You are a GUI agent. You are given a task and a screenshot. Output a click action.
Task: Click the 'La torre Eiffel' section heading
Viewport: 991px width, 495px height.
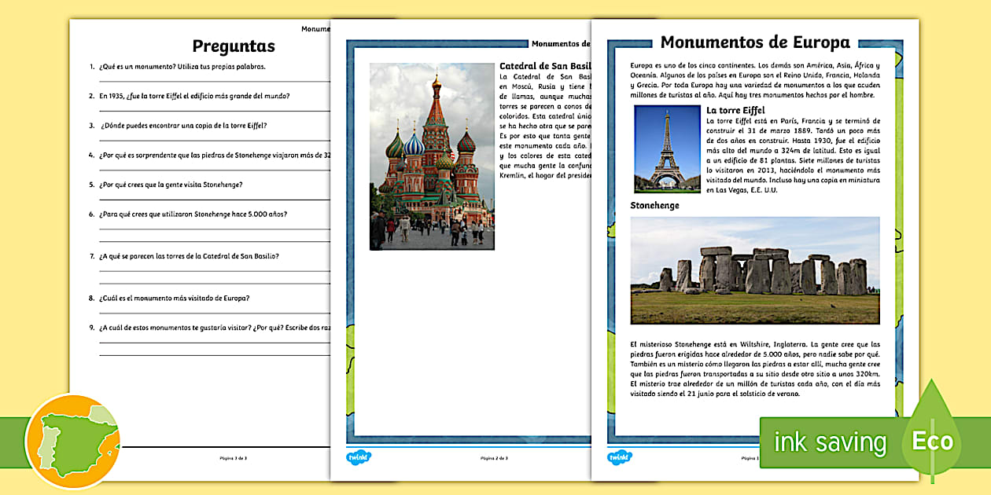pos(736,109)
